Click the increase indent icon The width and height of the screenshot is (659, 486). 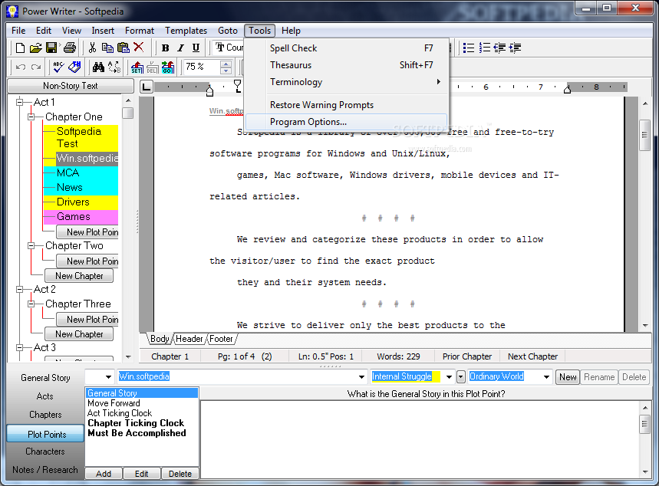coord(515,48)
